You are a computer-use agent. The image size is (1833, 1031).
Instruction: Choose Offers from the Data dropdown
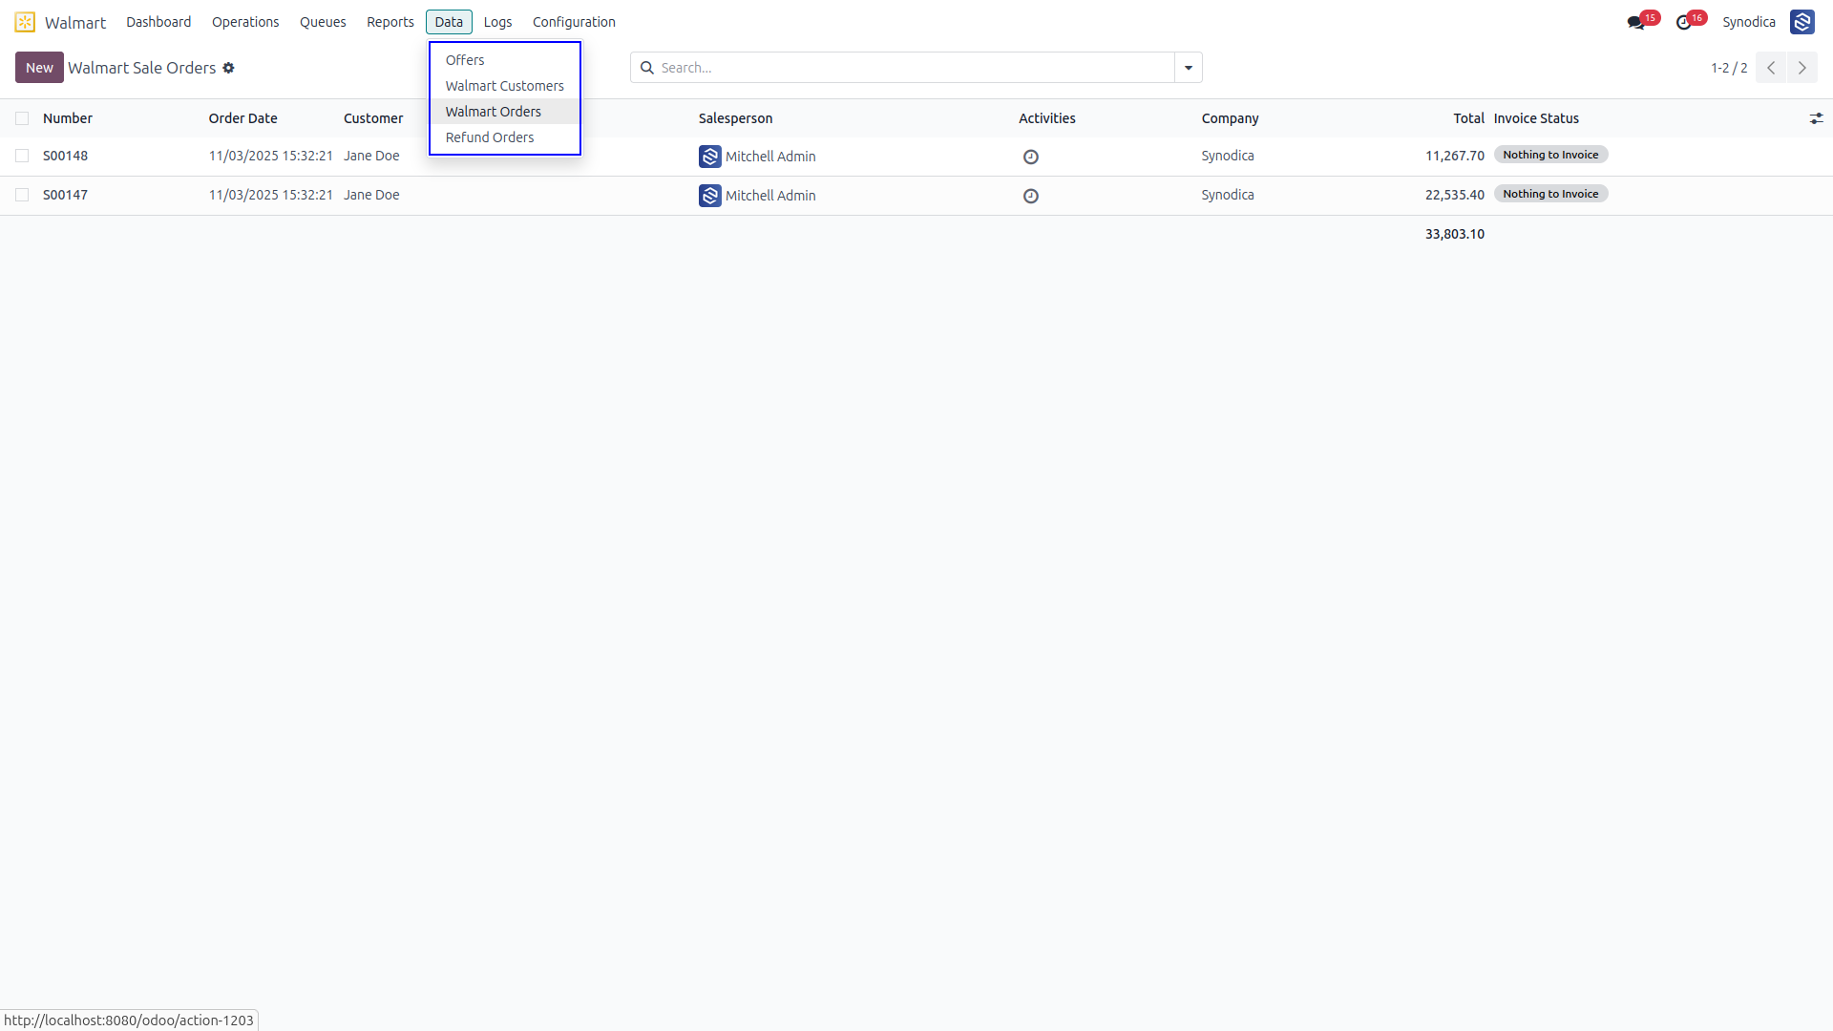pyautogui.click(x=505, y=60)
